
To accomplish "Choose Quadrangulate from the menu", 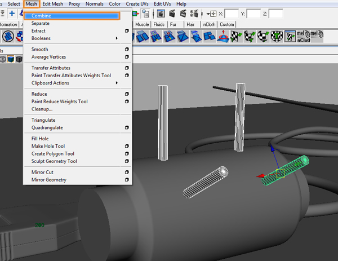I will (x=47, y=128).
